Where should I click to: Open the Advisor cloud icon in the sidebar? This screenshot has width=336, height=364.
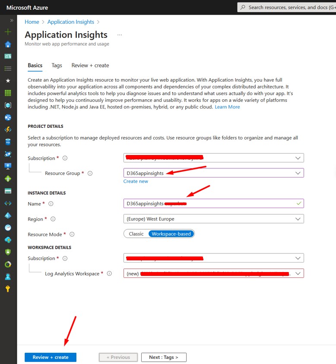click(8, 240)
